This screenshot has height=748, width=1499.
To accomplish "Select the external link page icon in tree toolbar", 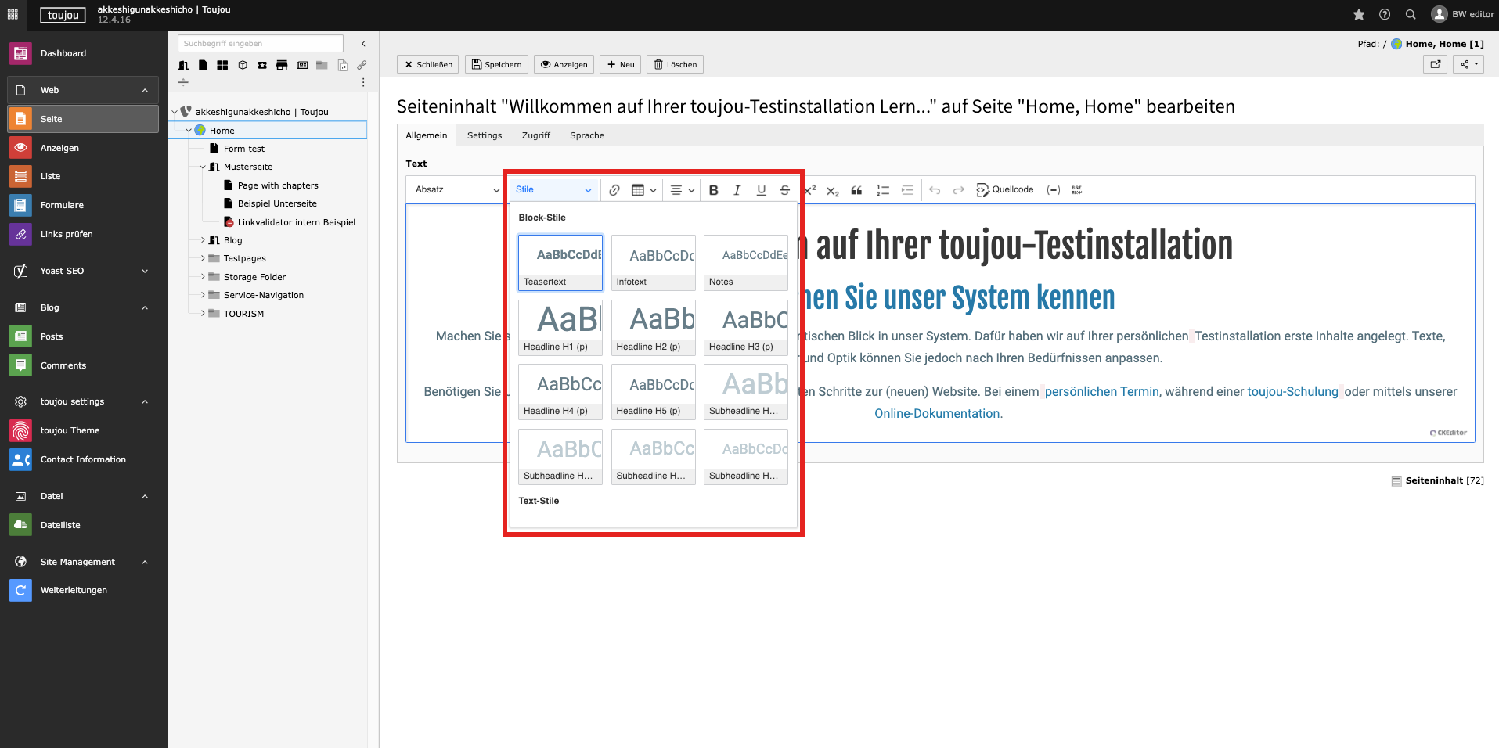I will tap(362, 65).
